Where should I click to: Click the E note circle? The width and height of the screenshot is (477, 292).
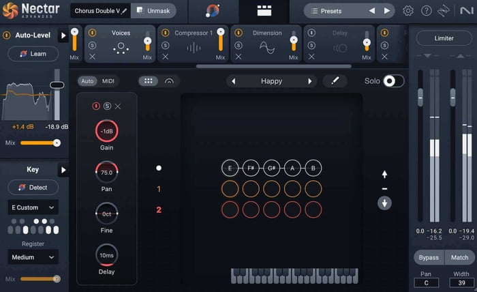[x=230, y=168]
